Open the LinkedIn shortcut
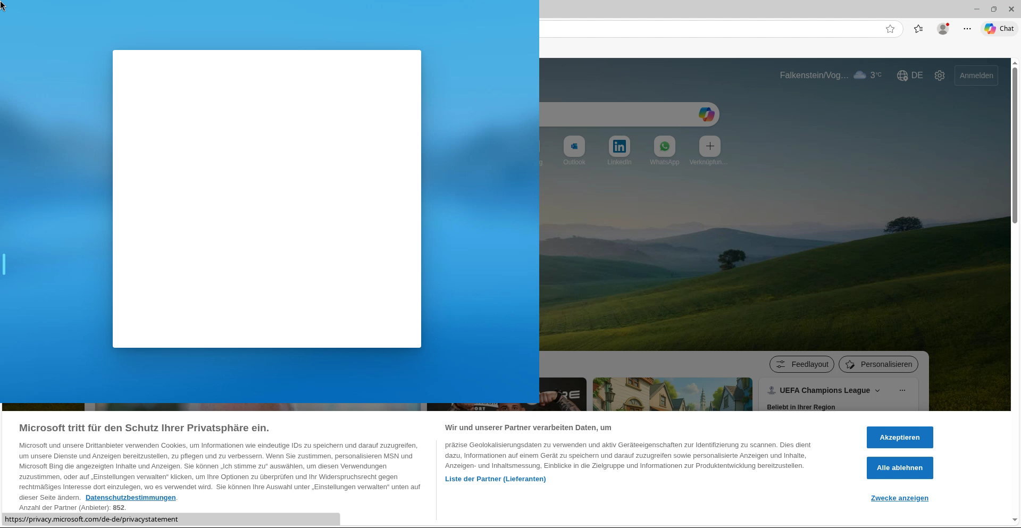This screenshot has width=1021, height=528. pyautogui.click(x=620, y=147)
